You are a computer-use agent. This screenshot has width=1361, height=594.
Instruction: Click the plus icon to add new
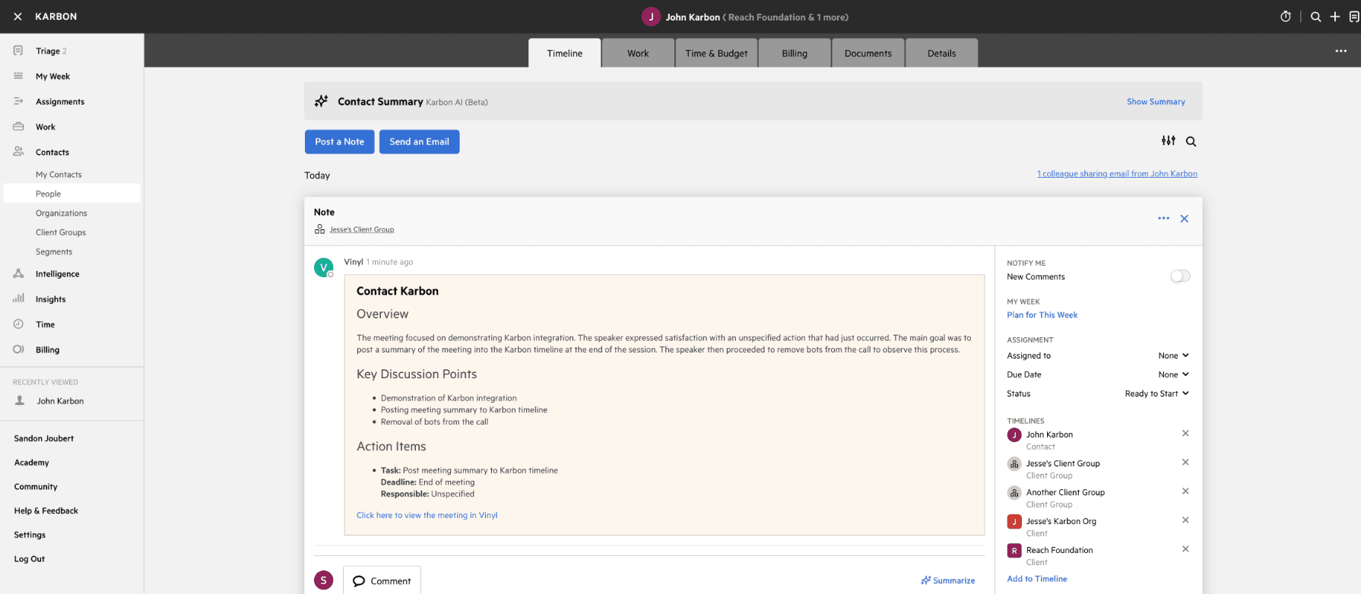tap(1334, 17)
